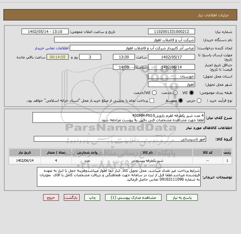Click the buyer name field شرکت آب و فاضلاب اهواز
This screenshot has height=234, width=241.
(125, 40)
